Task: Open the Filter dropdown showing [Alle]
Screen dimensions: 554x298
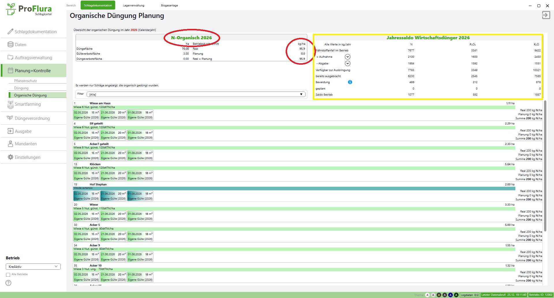Action: pos(196,94)
